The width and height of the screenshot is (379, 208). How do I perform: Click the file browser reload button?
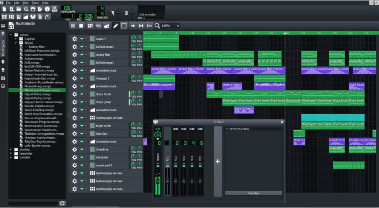tap(62, 204)
